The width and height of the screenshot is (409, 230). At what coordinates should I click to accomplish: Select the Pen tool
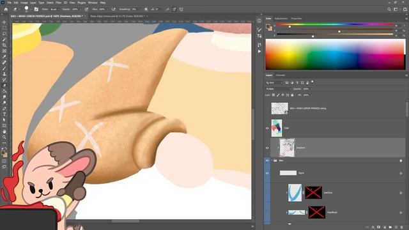pyautogui.click(x=4, y=109)
